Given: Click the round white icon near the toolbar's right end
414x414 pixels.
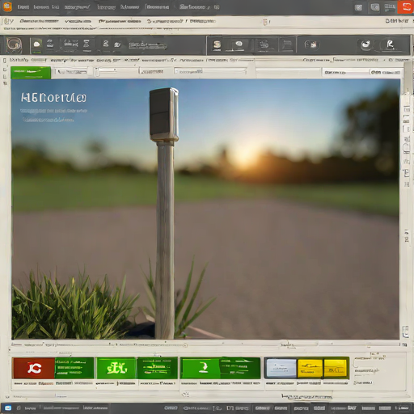Looking at the screenshot, I should [x=365, y=44].
